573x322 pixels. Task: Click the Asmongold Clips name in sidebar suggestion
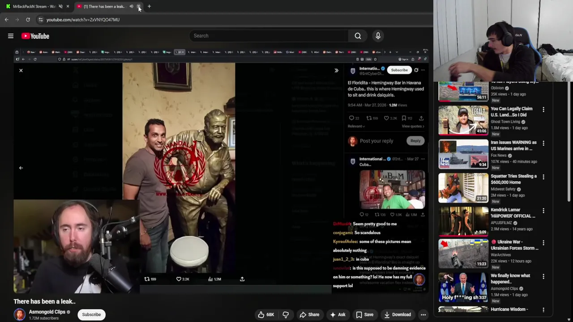pos(504,288)
